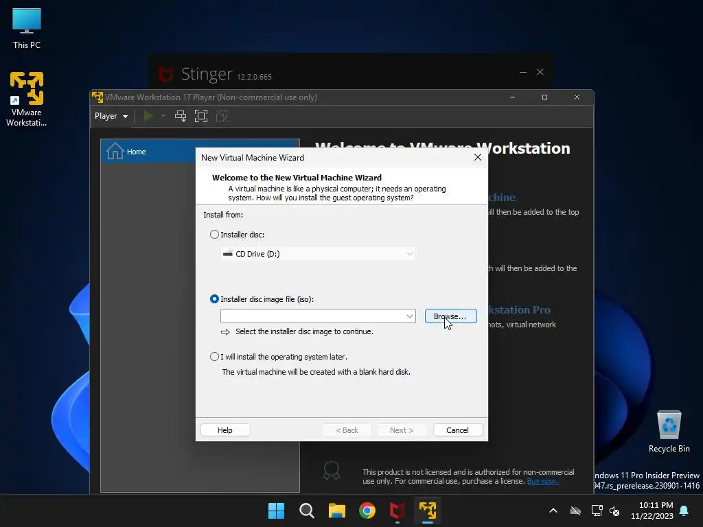Choose I will install the operating system later
The height and width of the screenshot is (527, 703).
(214, 357)
